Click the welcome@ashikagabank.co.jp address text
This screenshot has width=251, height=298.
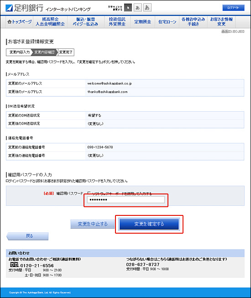(x=110, y=84)
